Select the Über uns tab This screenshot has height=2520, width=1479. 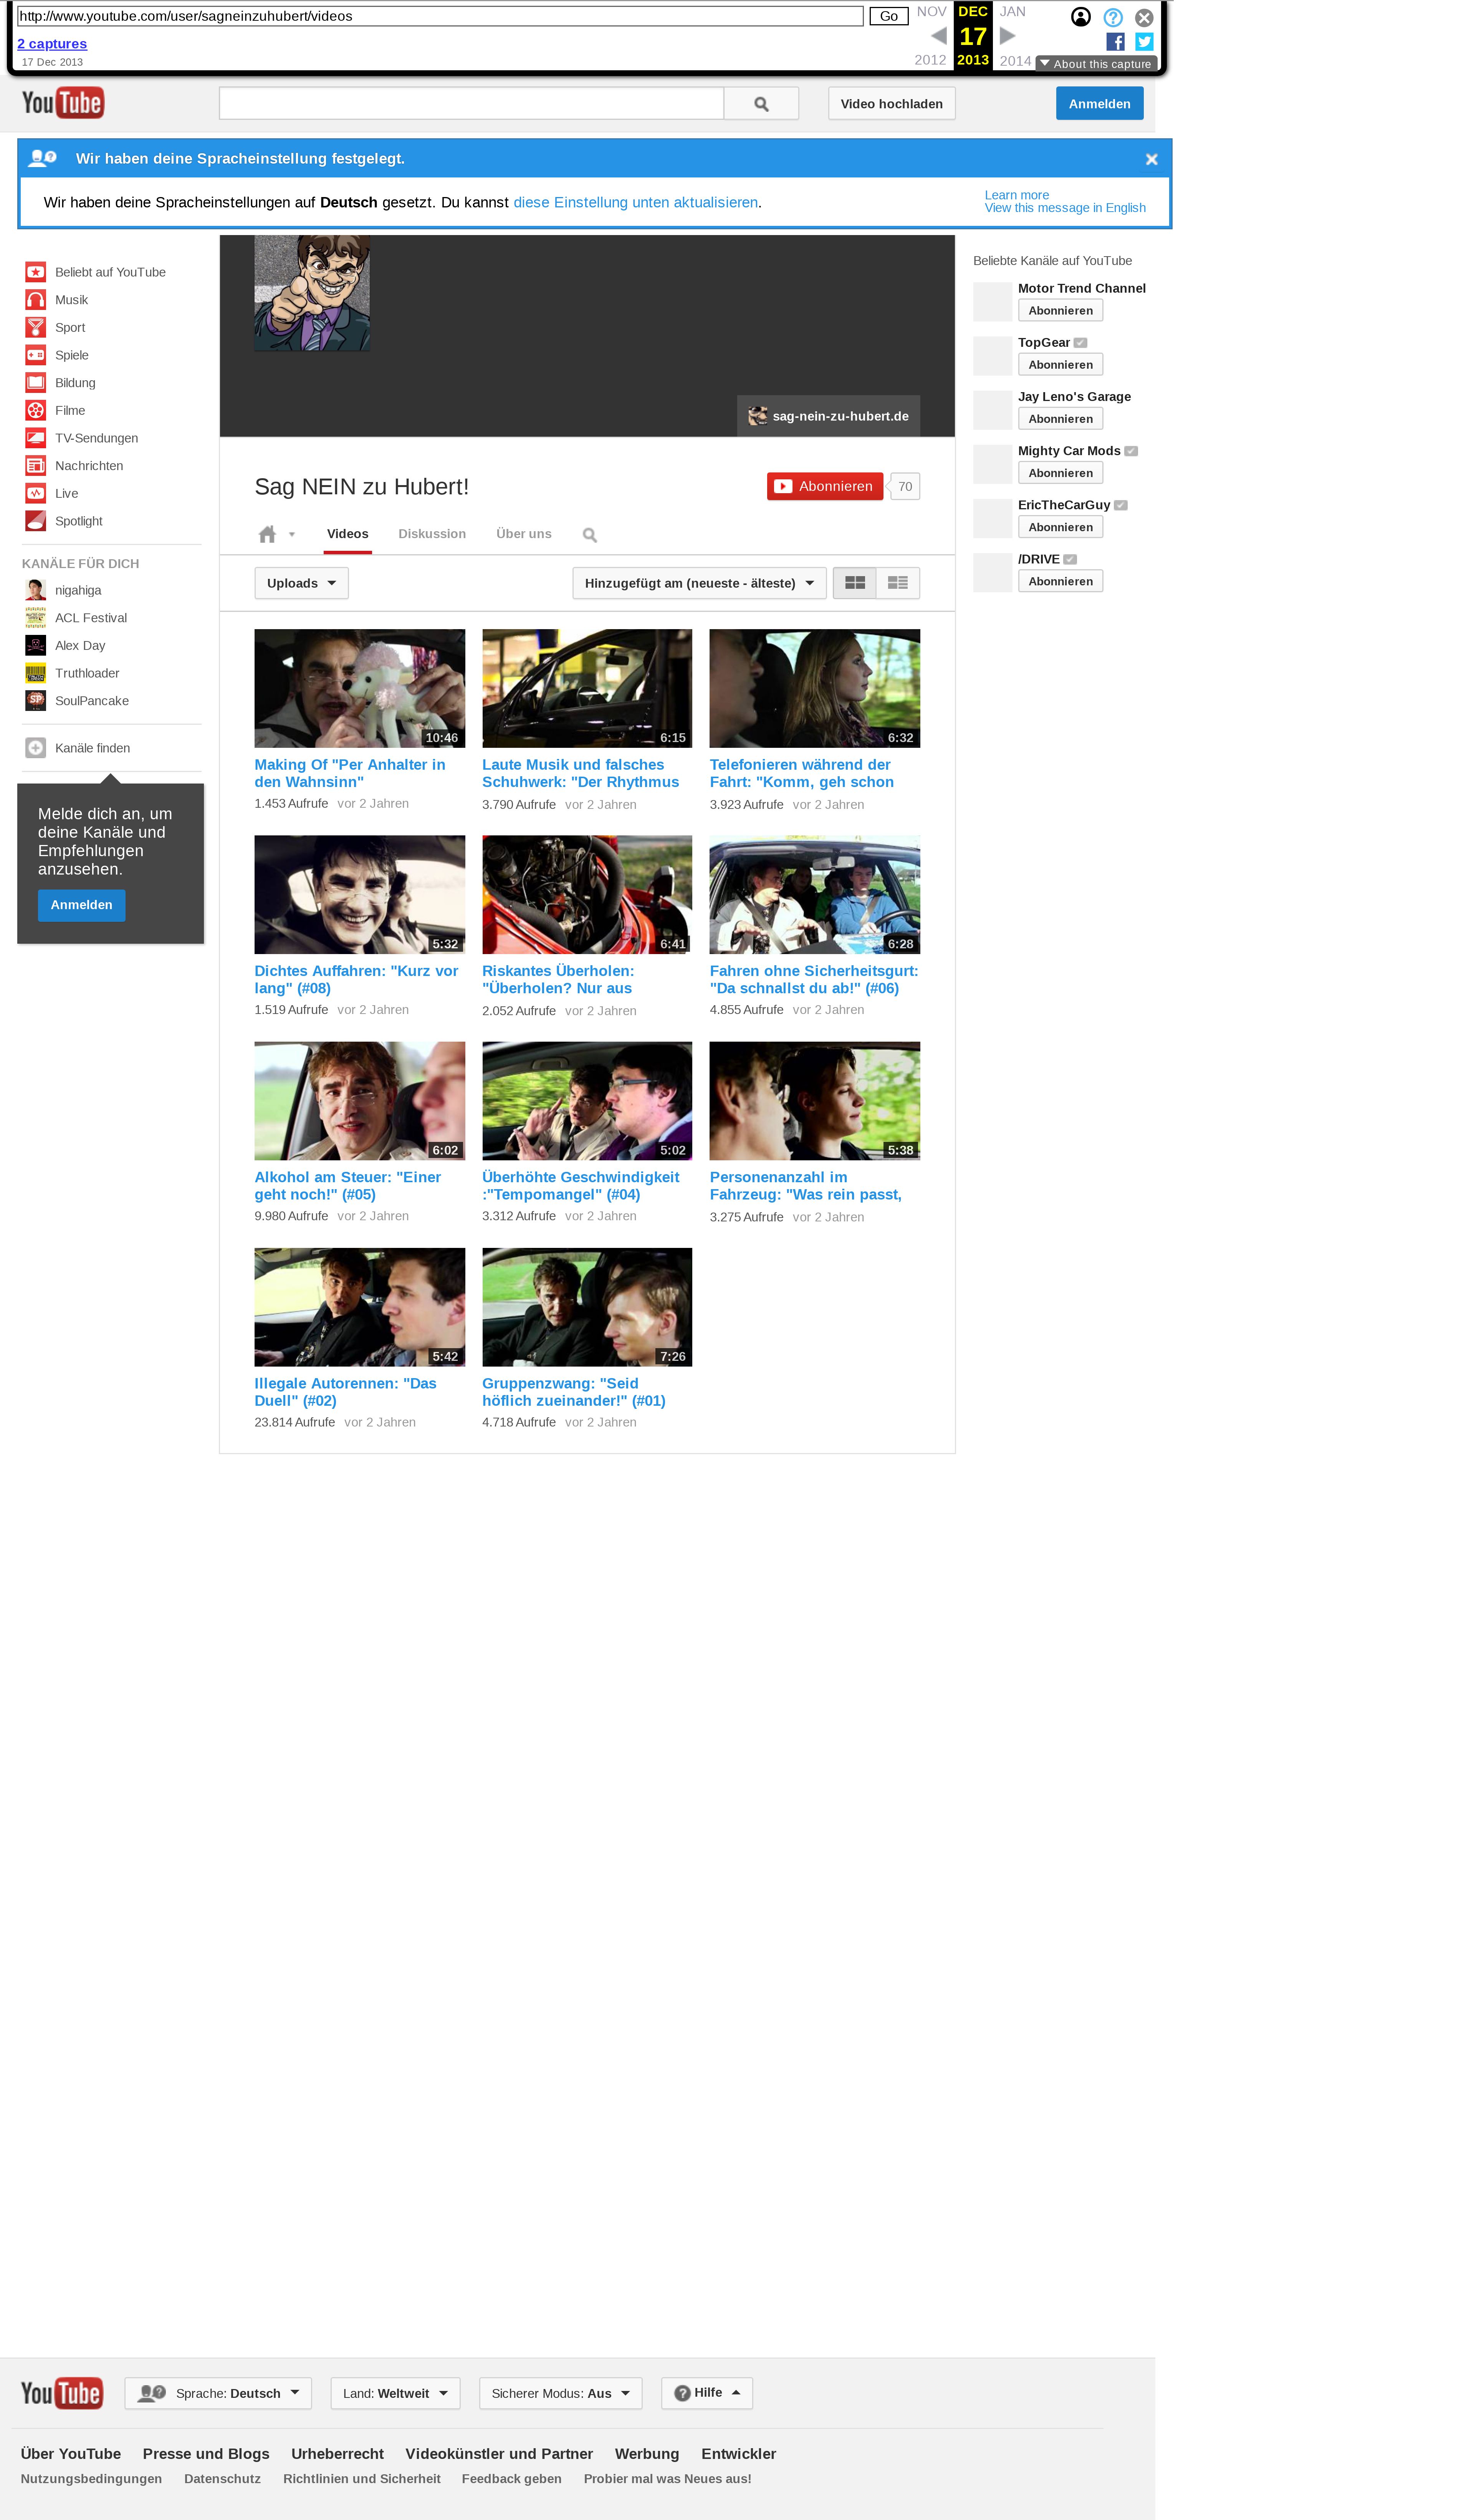(524, 534)
